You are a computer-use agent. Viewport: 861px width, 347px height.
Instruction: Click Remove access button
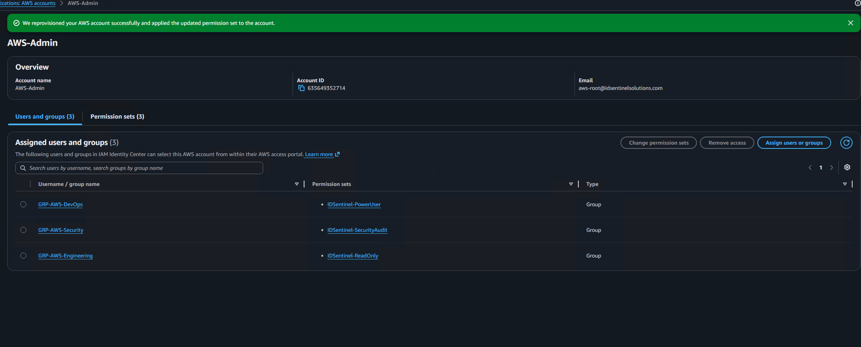tap(727, 143)
